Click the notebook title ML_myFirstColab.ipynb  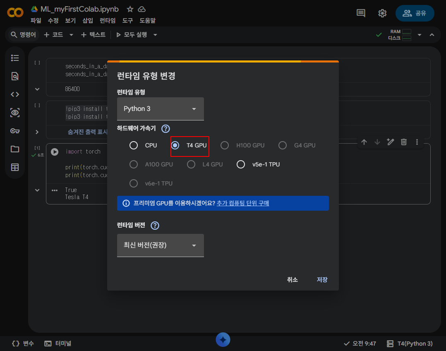79,9
